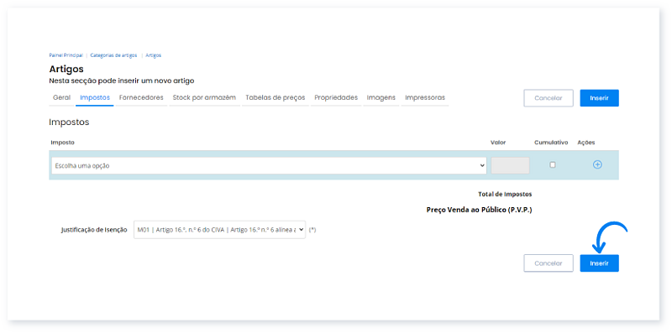
Task: Enable the Cumulativo checkbox
Action: (x=553, y=164)
